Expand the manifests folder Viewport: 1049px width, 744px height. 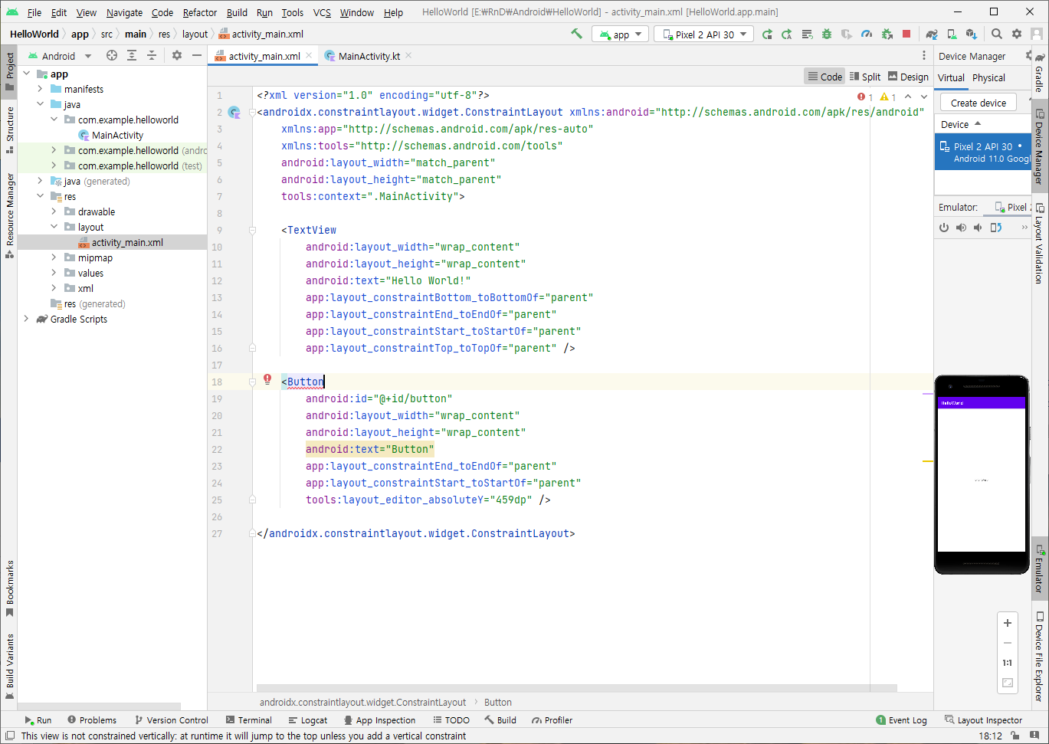pyautogui.click(x=40, y=89)
